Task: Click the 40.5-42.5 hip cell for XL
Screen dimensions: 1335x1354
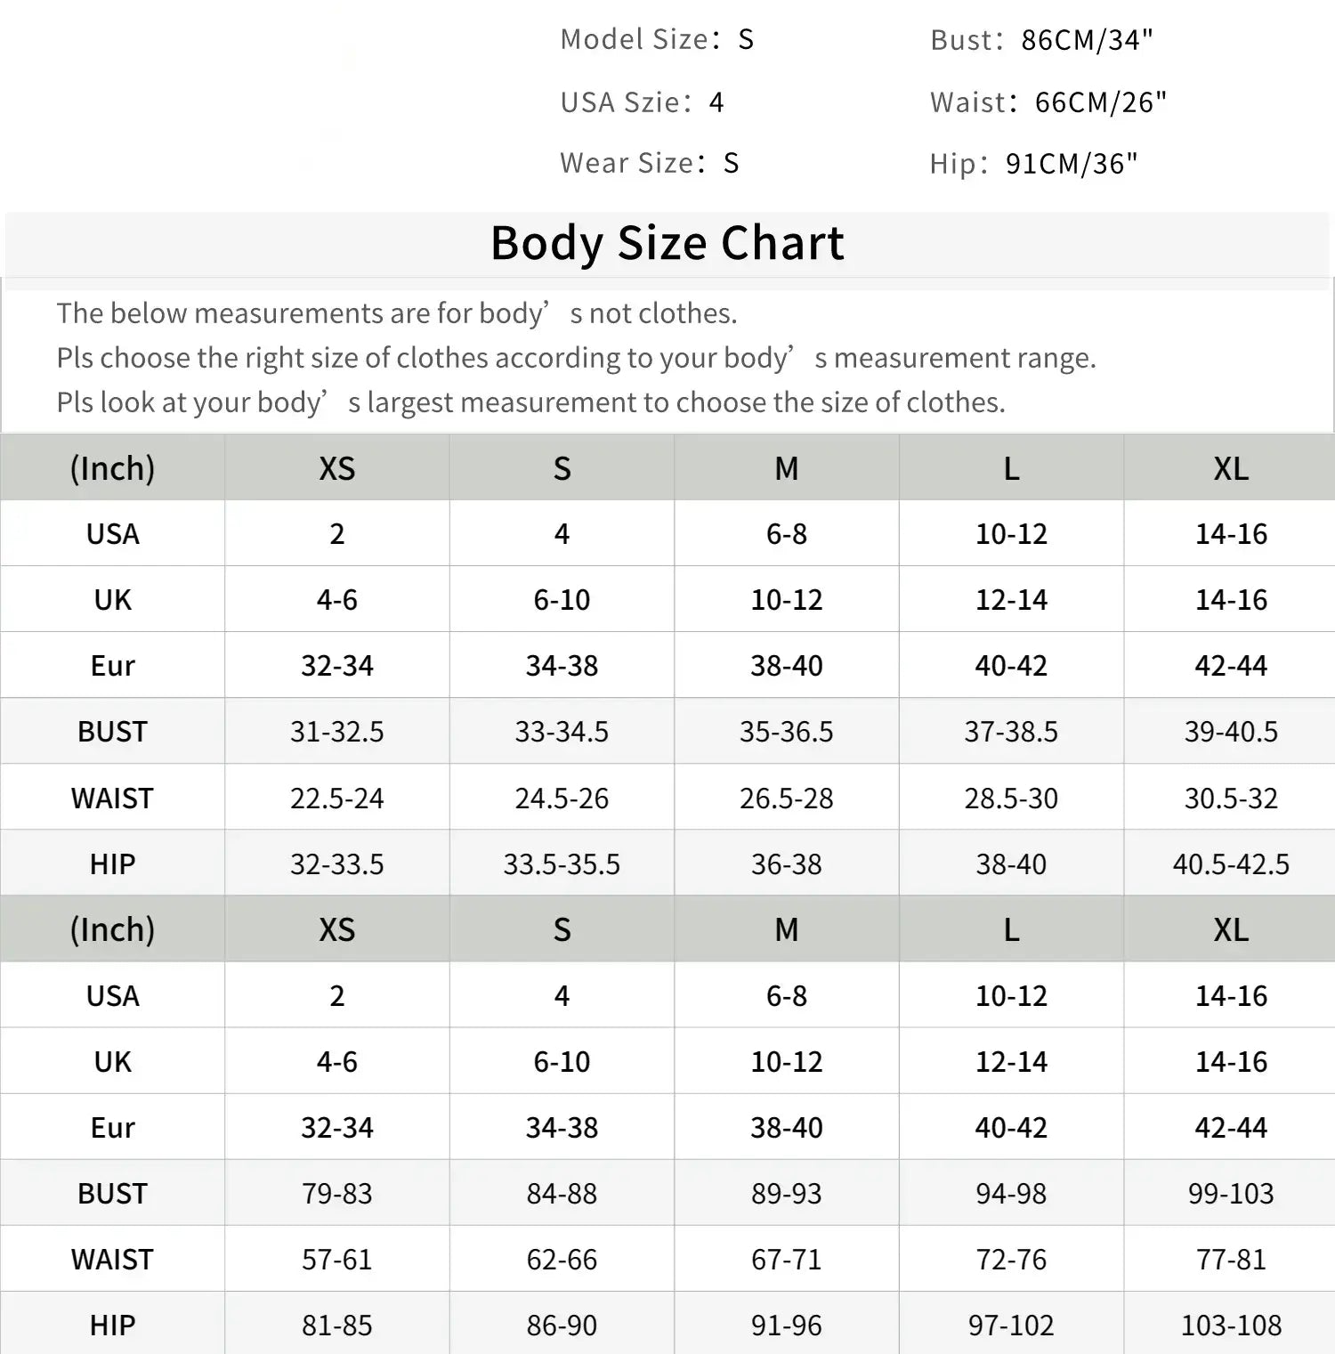Action: pos(1231,864)
